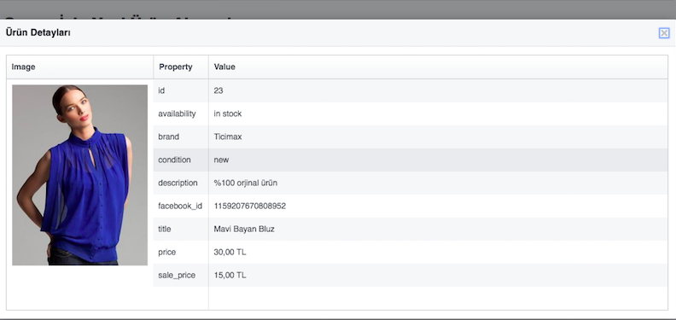Click the description value %100 orjinal ürün
This screenshot has width=676, height=320.
point(245,183)
